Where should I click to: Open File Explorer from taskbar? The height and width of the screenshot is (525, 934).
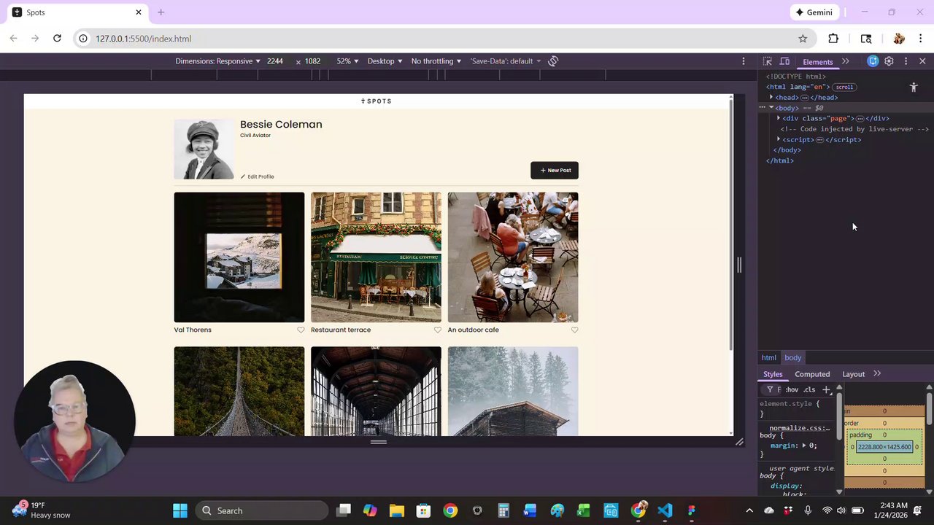396,510
